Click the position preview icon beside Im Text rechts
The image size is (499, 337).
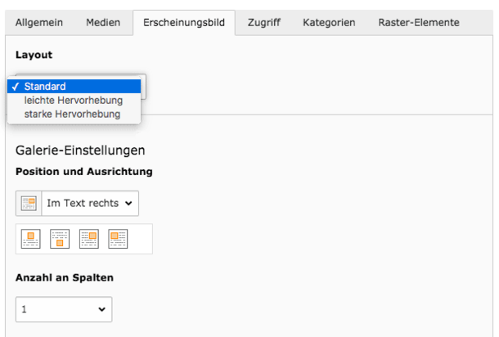click(29, 204)
